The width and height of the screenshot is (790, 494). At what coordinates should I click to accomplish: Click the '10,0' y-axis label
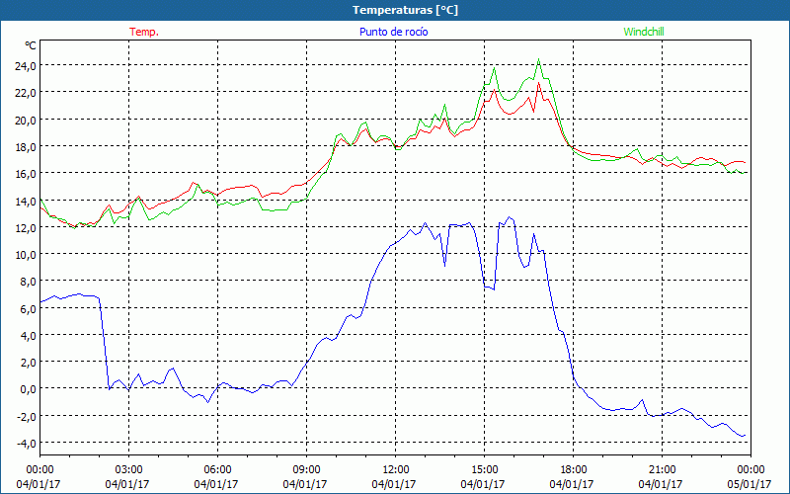(x=27, y=255)
